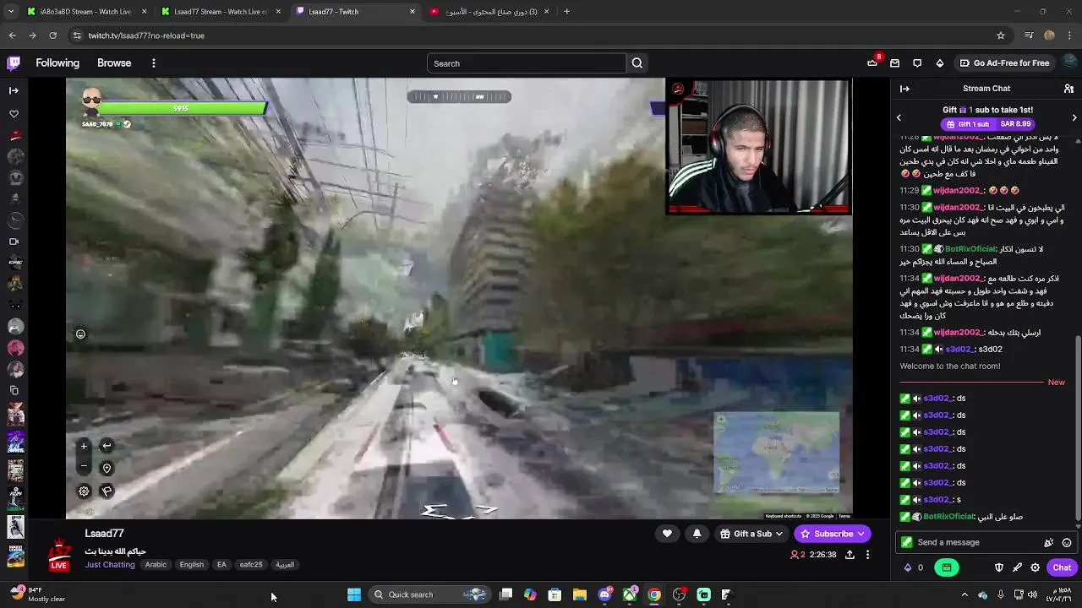Open chat settings gear
The height and width of the screenshot is (608, 1082).
pyautogui.click(x=1035, y=567)
